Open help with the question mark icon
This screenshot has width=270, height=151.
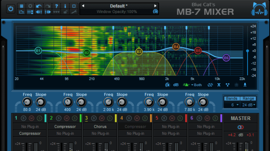(x=56, y=6)
